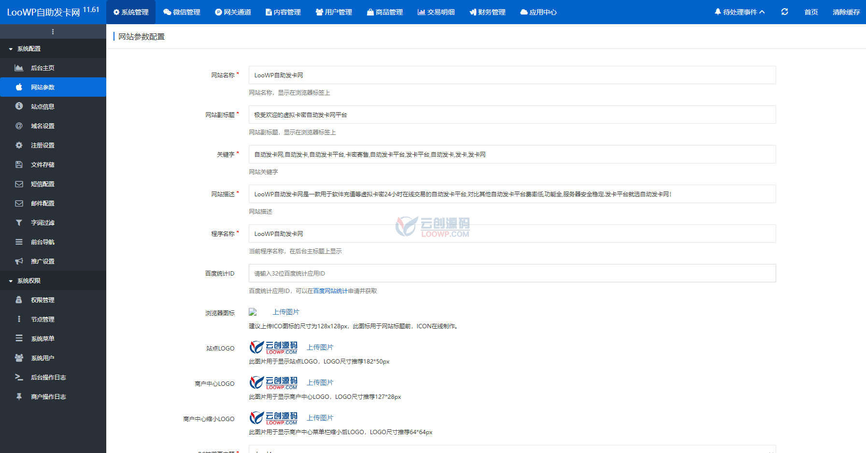Click the pin icon beside 商户操作日志
Viewport: 866px width, 453px height.
[x=19, y=396]
